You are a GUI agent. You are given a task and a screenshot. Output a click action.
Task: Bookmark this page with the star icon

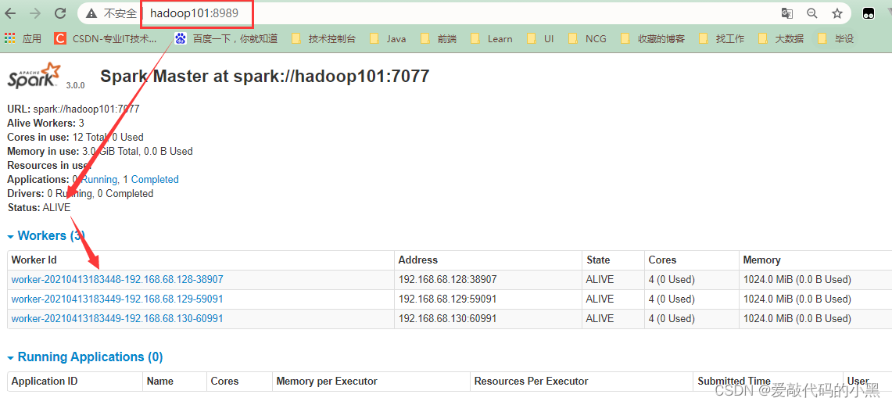coord(836,13)
